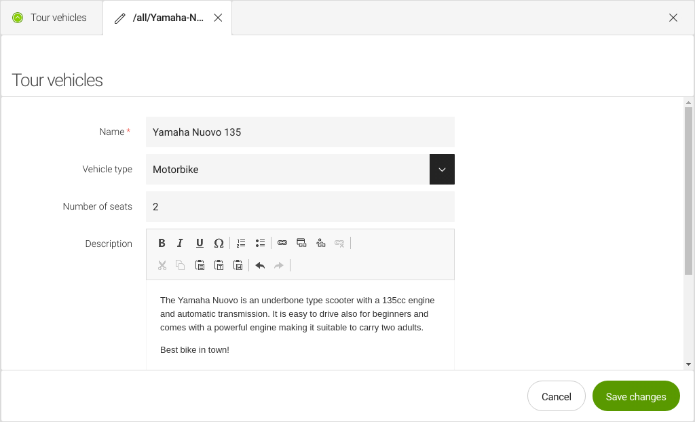Close the /all/Yamaha-N... tab
The height and width of the screenshot is (422, 695).
pos(218,18)
